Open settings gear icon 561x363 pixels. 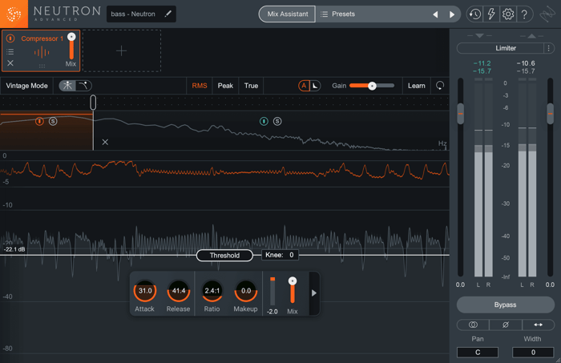[x=507, y=14]
